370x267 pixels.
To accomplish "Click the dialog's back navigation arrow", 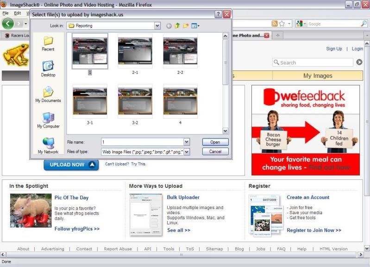I will click(x=169, y=26).
